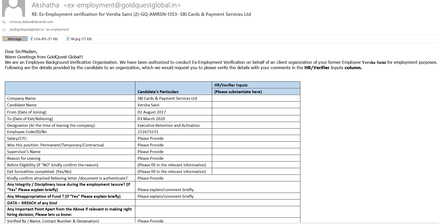Click 'Any Misappropriation of Fund ?' question
Viewport: 439px width, 224px height.
[x=64, y=196]
